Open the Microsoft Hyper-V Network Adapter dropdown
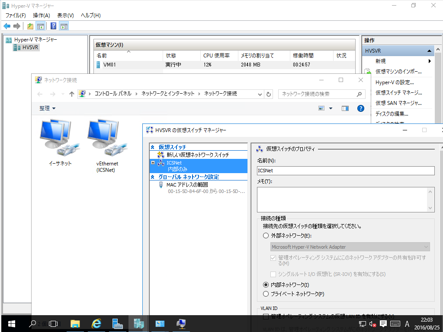Screen dimensions: 443x332 pyautogui.click(x=350, y=247)
